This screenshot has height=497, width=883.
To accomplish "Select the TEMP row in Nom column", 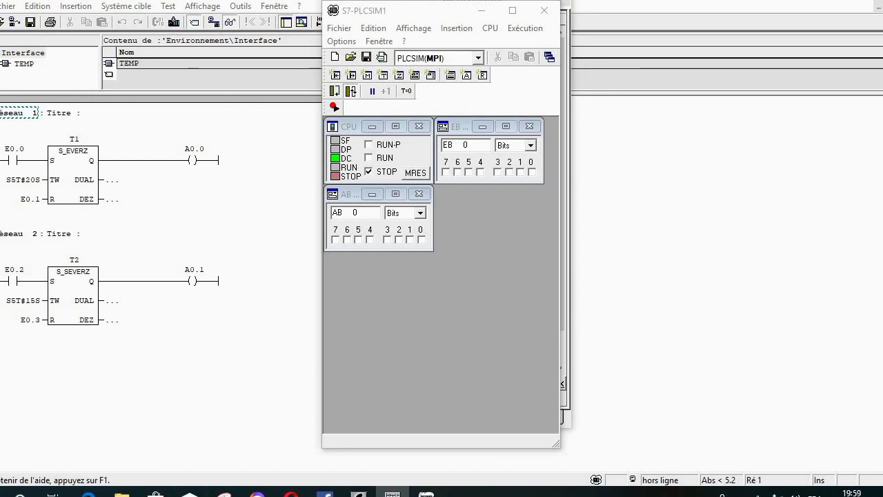I will (x=129, y=63).
